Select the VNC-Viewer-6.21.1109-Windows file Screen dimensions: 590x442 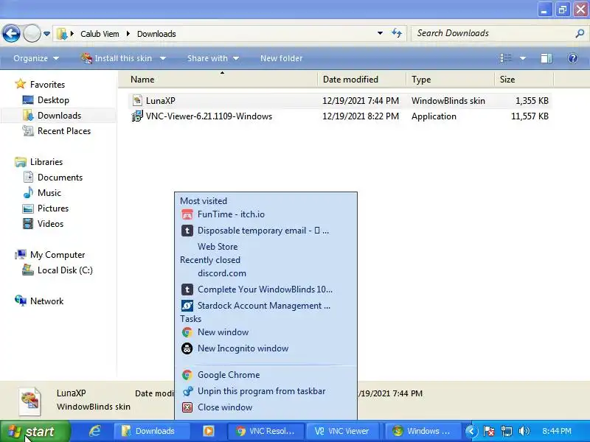pos(209,116)
